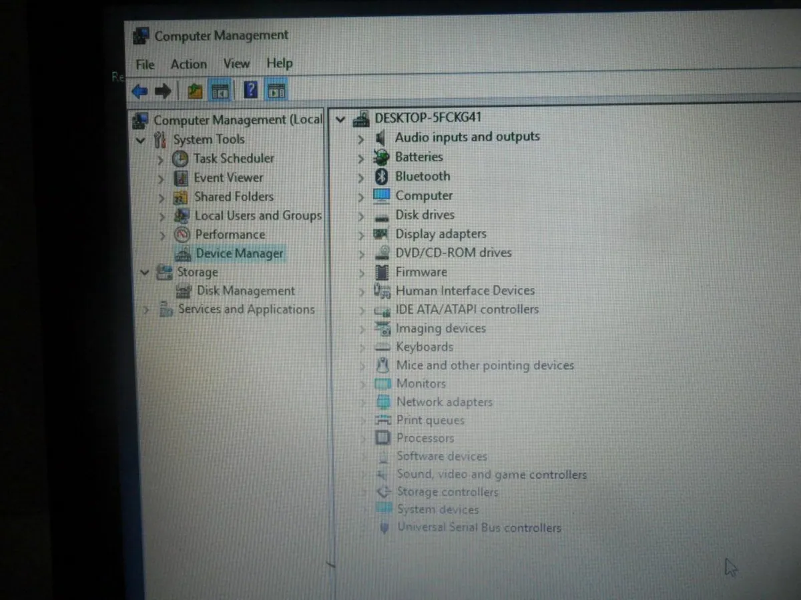
Task: Collapse the System Tools tree node
Action: click(x=141, y=139)
